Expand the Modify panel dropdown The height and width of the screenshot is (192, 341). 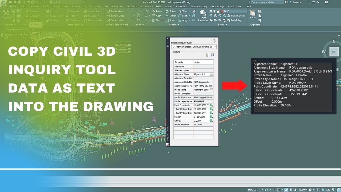tap(174, 25)
